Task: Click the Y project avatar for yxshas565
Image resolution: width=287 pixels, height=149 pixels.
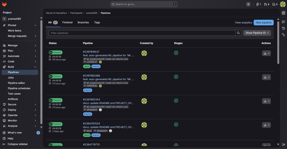Action: click(x=4, y=19)
